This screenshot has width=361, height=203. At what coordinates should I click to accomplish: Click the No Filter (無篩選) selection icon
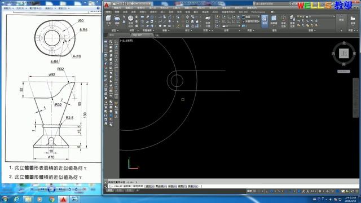[x=274, y=20]
